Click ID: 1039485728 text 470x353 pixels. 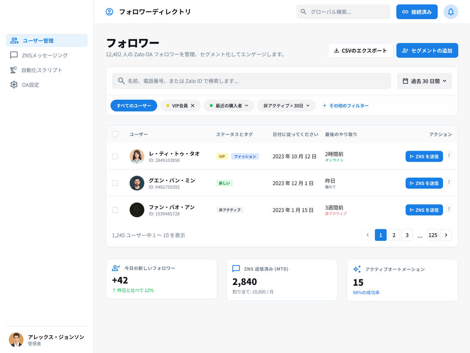point(164,214)
